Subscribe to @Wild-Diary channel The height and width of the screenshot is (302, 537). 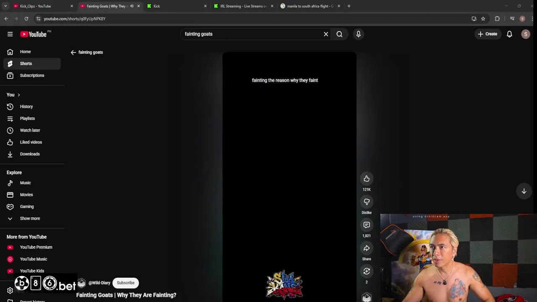coord(125,283)
